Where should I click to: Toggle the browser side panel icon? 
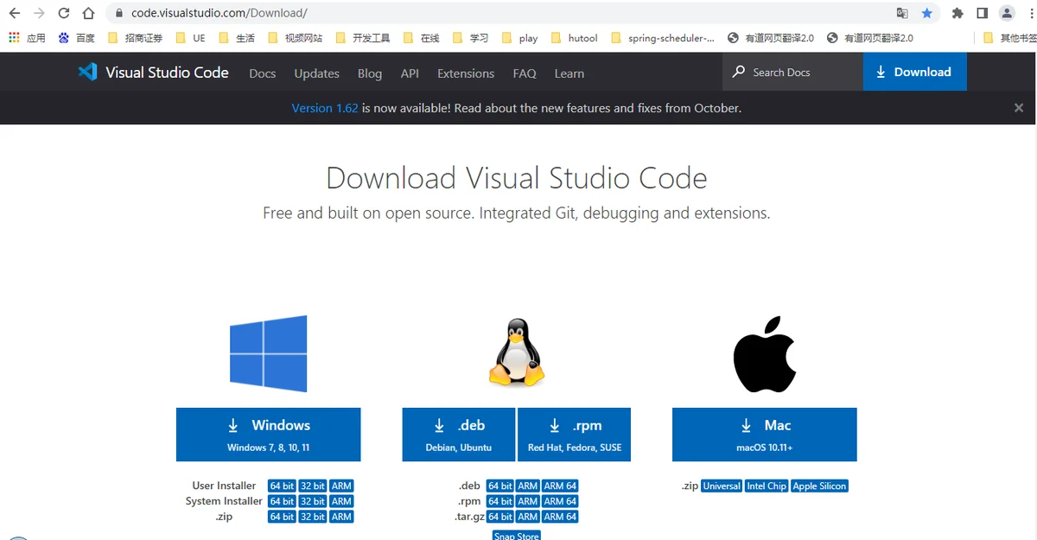coord(983,14)
